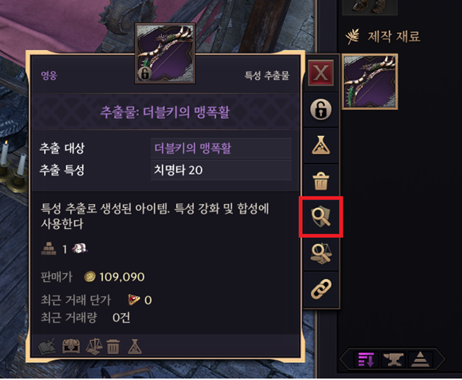This screenshot has height=380, width=462.
Task: Click right arrow of bottom inventory bar
Action: 439,359
